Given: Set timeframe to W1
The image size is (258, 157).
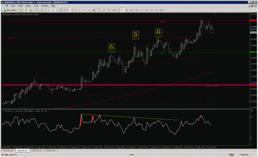Looking at the screenshot, I should [157, 10].
